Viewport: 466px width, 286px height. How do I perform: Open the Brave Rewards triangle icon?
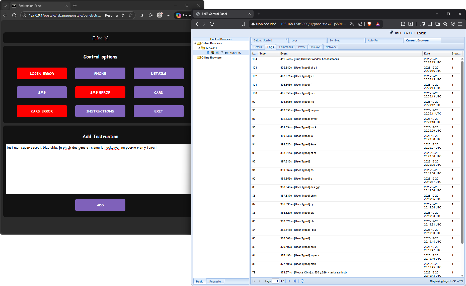(378, 24)
